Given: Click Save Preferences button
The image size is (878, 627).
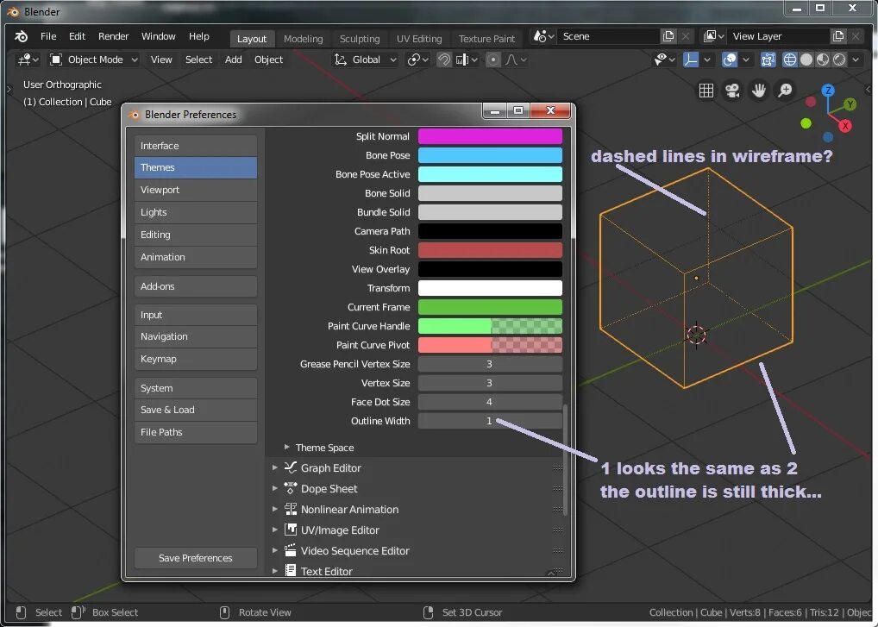Looking at the screenshot, I should (196, 558).
